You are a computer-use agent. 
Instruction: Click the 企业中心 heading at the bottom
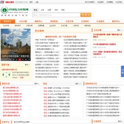[x=6, y=122]
